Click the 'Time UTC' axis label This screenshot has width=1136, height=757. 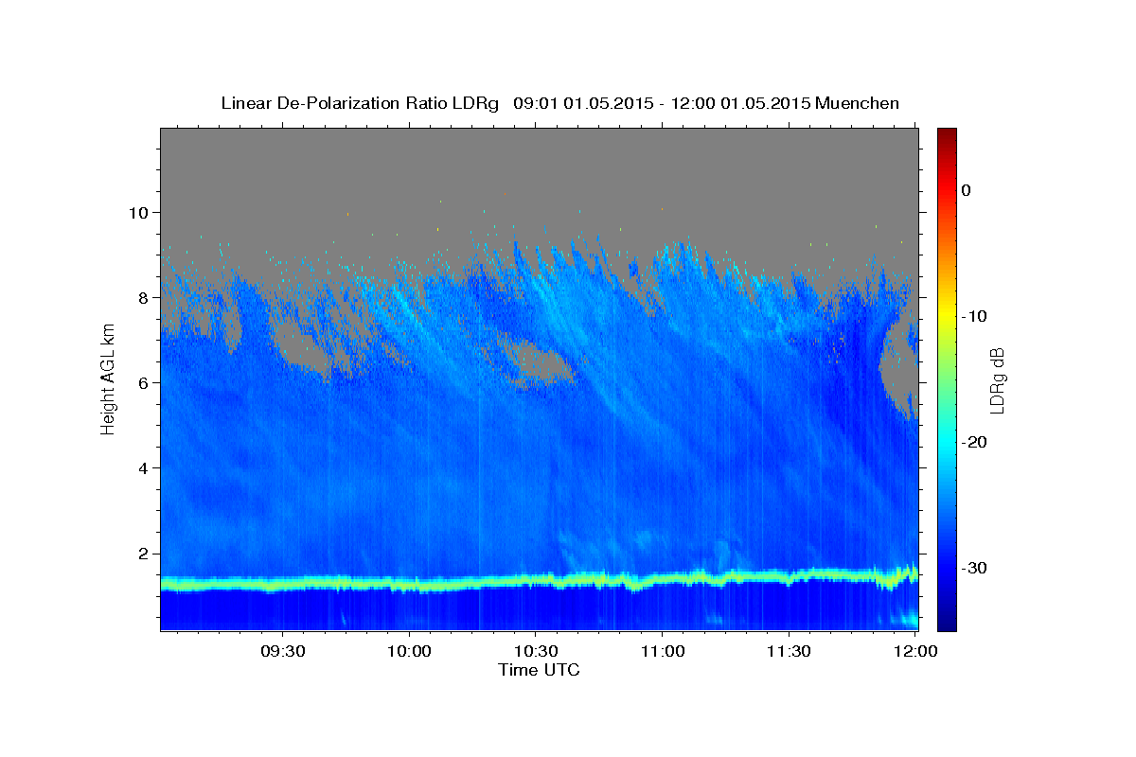[x=539, y=670]
